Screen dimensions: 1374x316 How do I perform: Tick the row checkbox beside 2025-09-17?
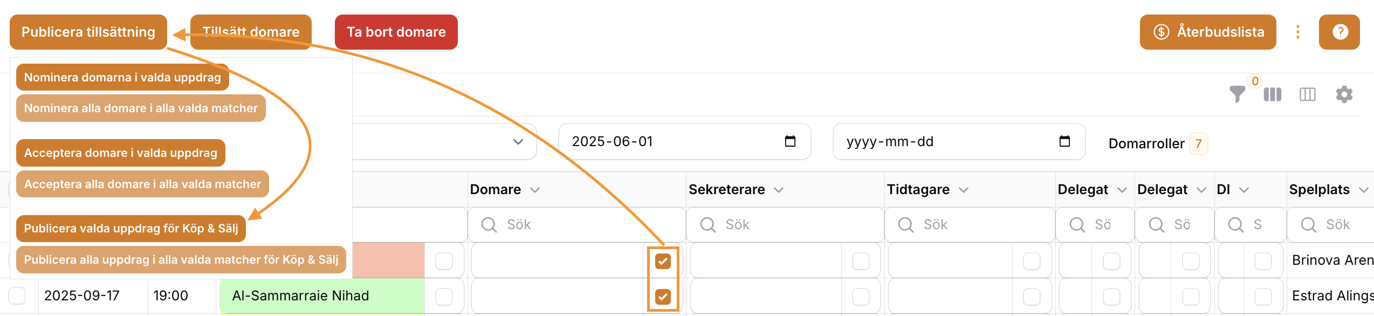17,296
